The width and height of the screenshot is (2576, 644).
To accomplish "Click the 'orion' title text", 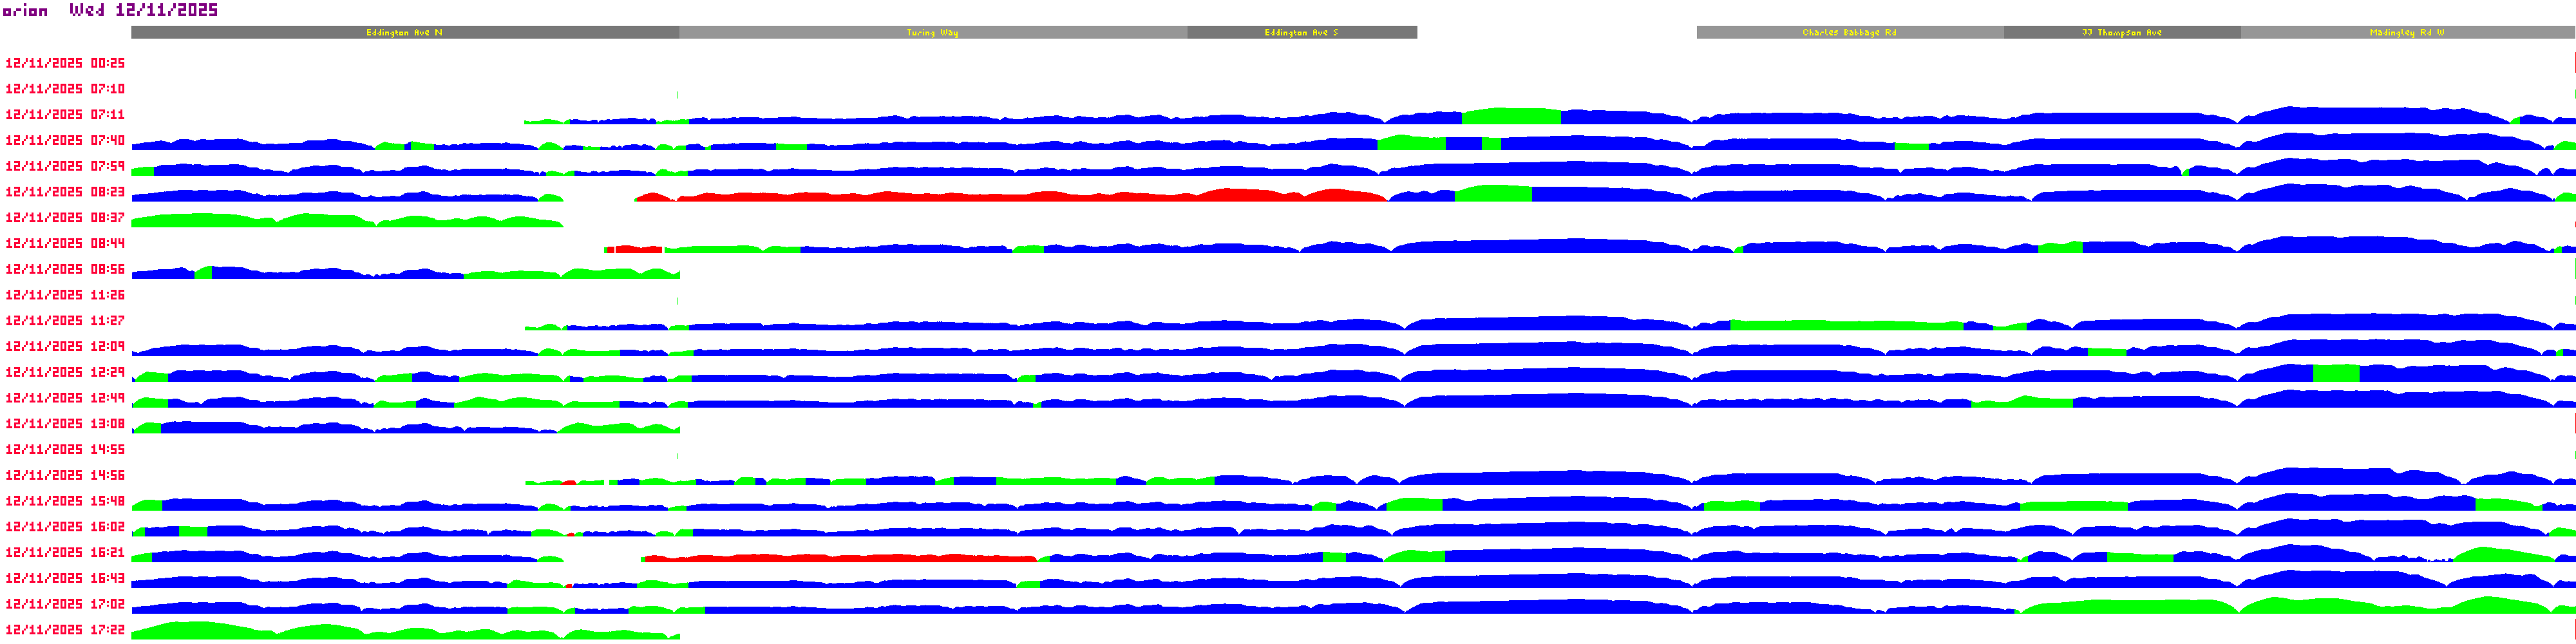I will click(25, 11).
